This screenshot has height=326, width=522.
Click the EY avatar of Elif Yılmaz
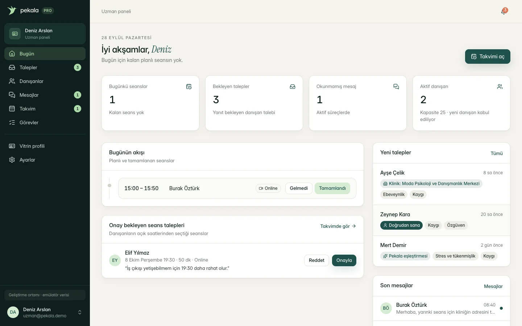tap(115, 260)
